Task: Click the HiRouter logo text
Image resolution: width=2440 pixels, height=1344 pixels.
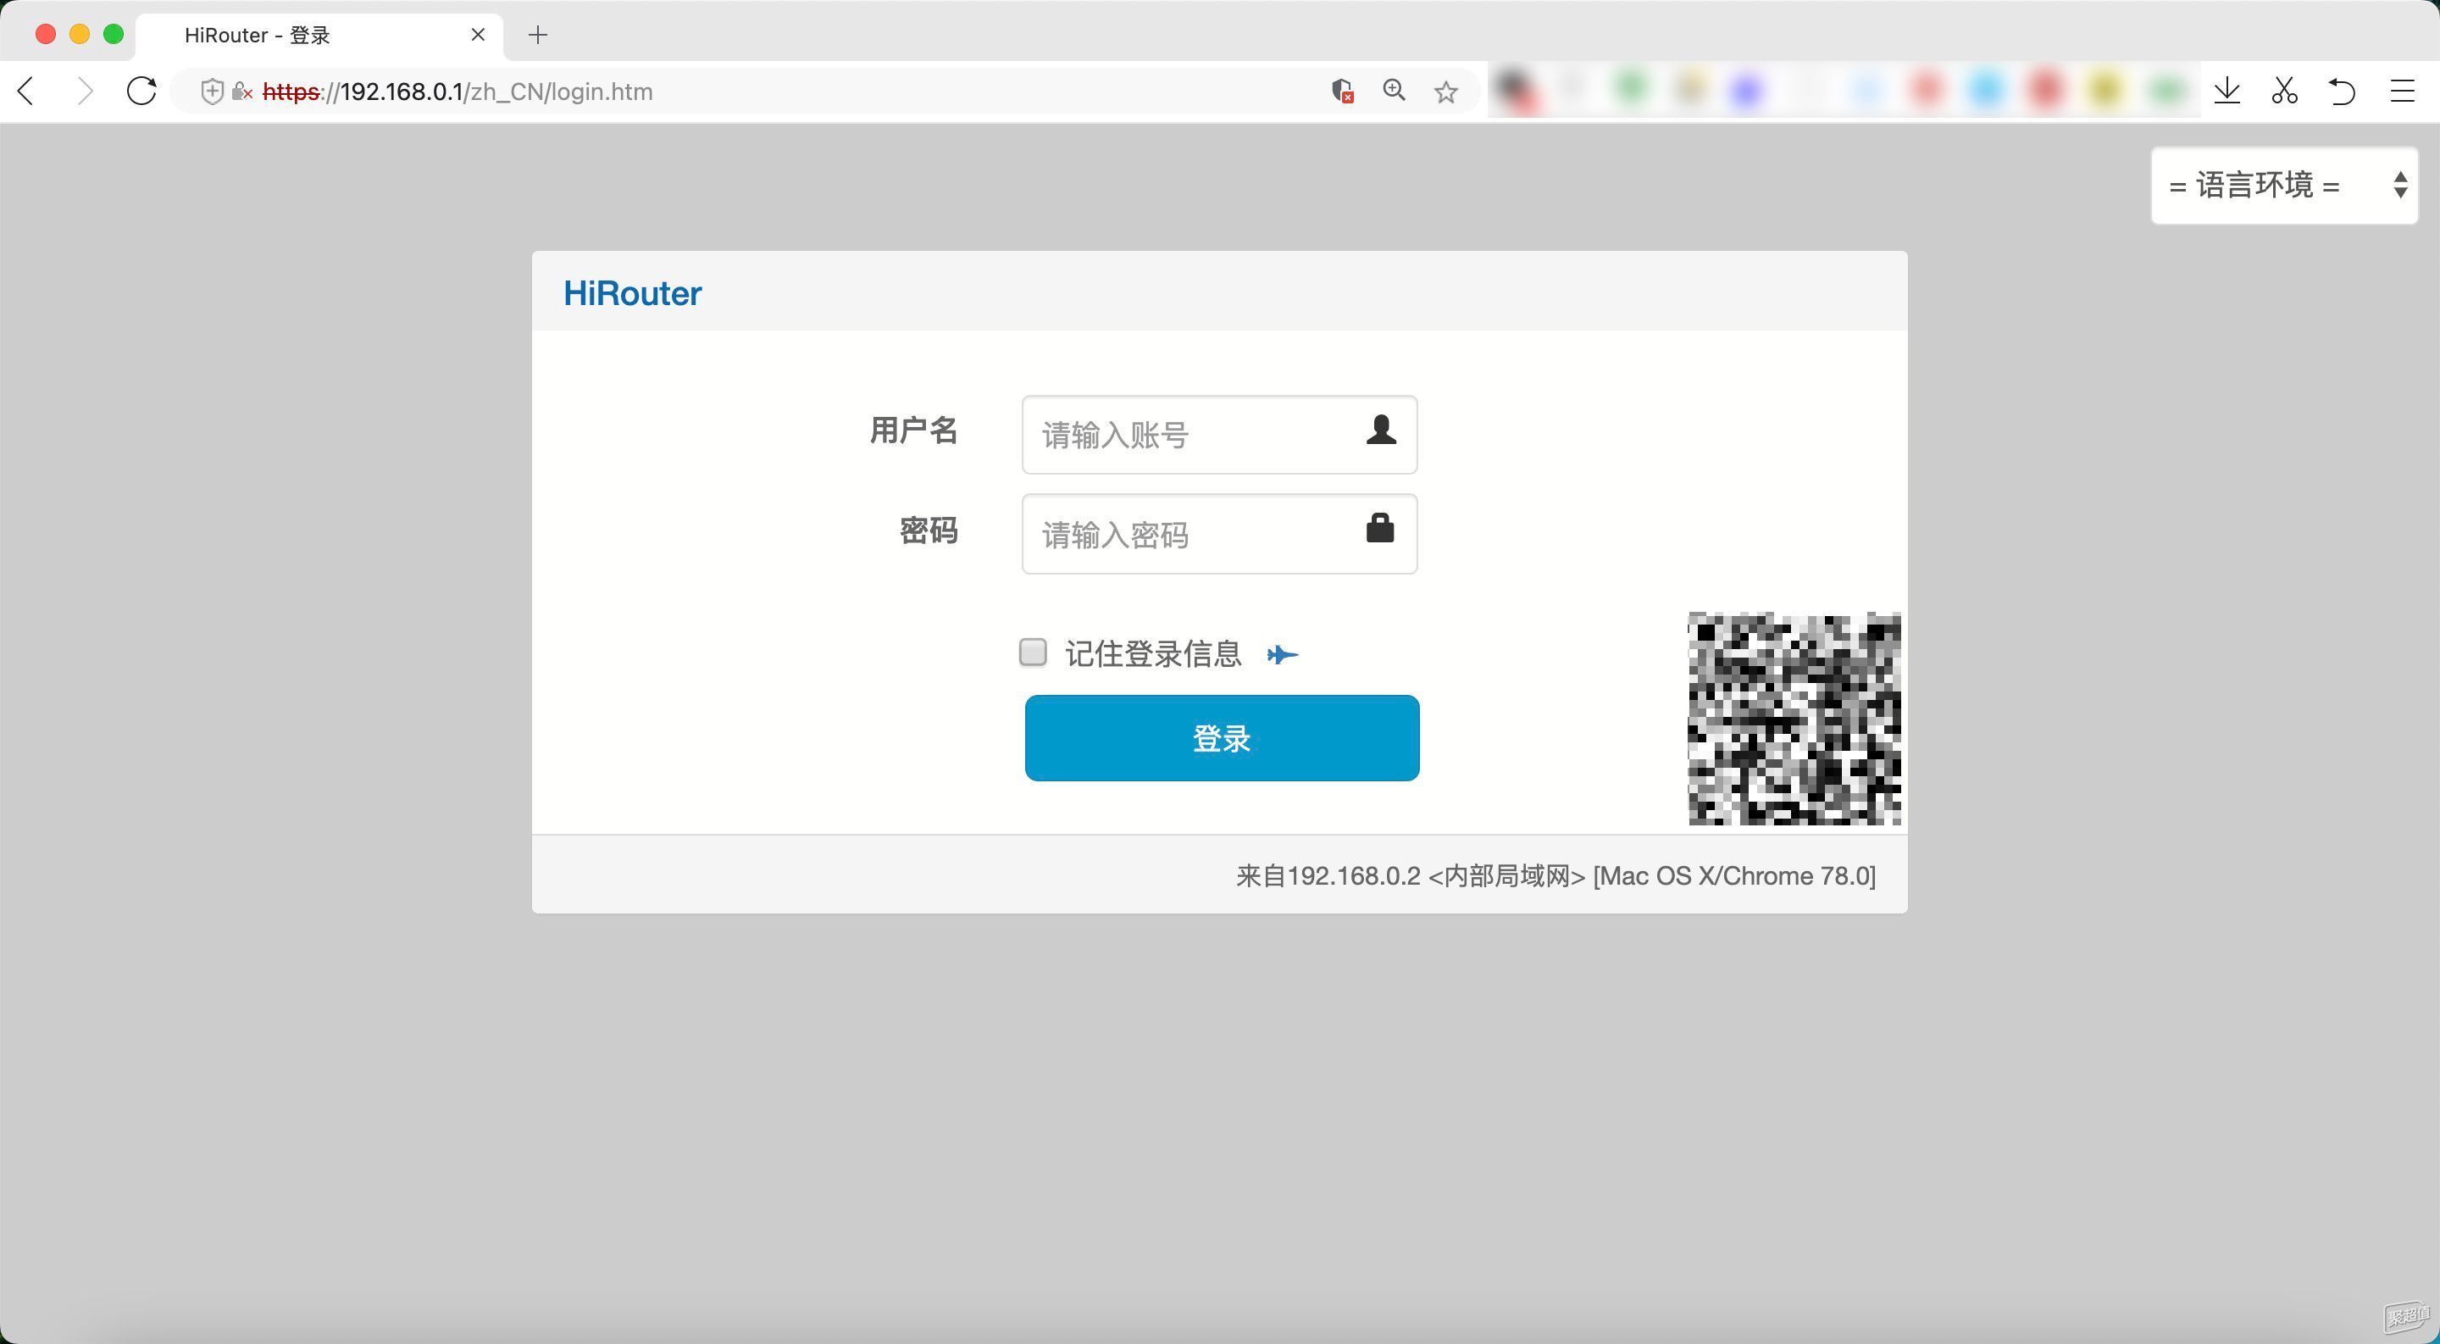Action: (x=633, y=292)
